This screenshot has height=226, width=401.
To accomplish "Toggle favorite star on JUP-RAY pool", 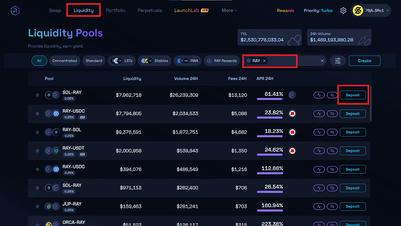I will [38, 207].
